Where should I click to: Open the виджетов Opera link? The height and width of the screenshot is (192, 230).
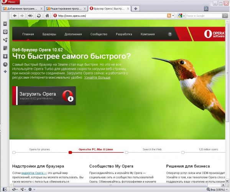point(34,173)
